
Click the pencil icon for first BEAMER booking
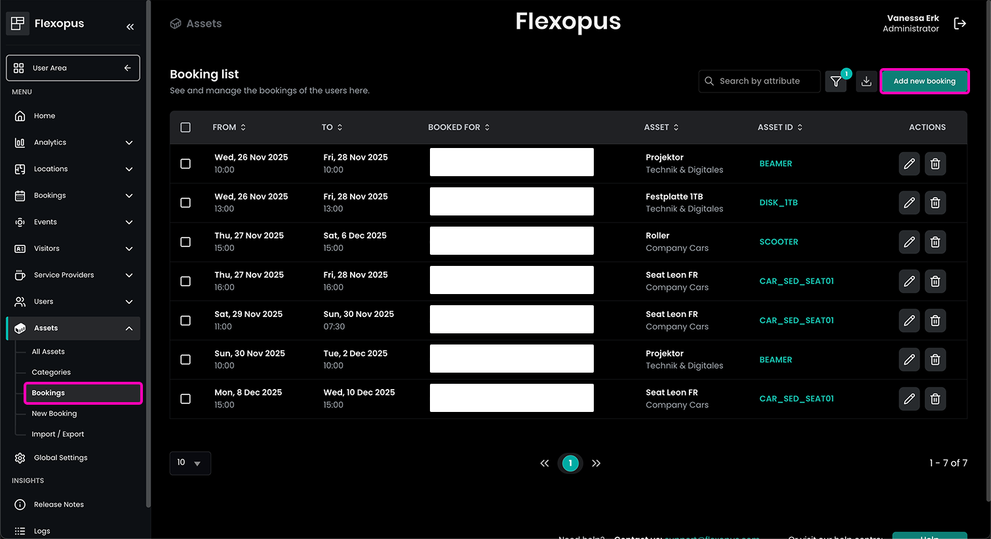coord(909,164)
